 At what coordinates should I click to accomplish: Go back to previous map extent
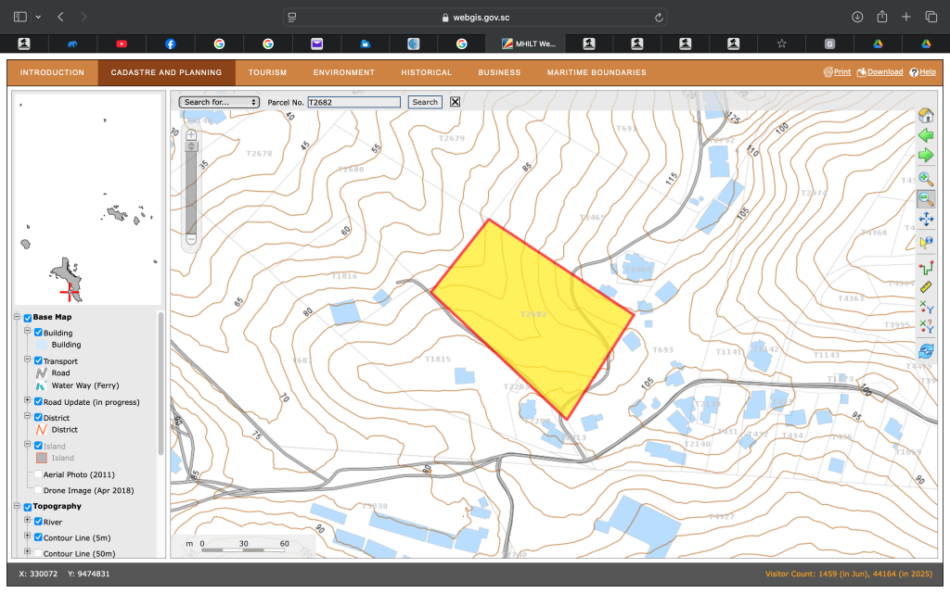925,135
